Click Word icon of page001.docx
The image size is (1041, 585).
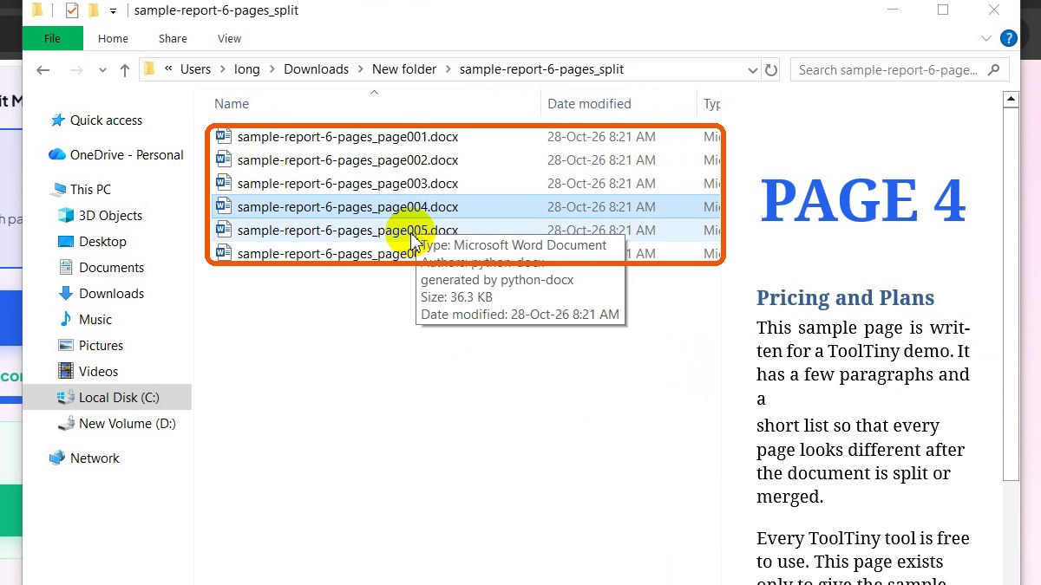coord(223,136)
